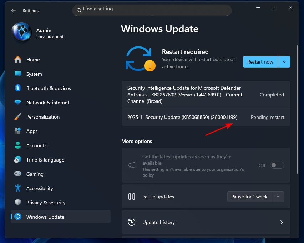The height and width of the screenshot is (243, 304).
Task: Click the Accounts person icon
Action: [18, 145]
